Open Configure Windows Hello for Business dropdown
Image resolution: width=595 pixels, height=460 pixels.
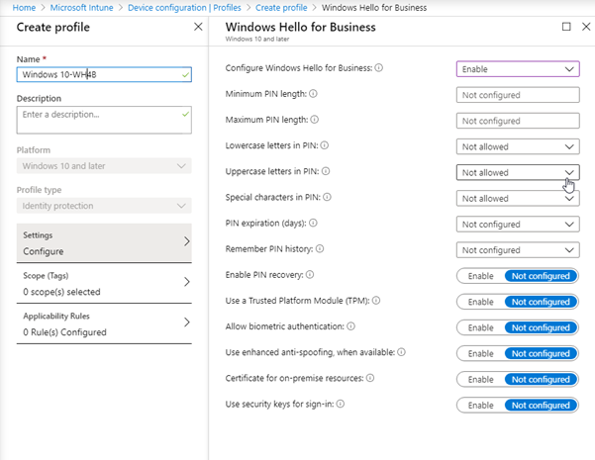coord(518,69)
